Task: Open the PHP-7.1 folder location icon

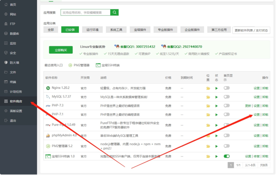Action: click(x=208, y=115)
